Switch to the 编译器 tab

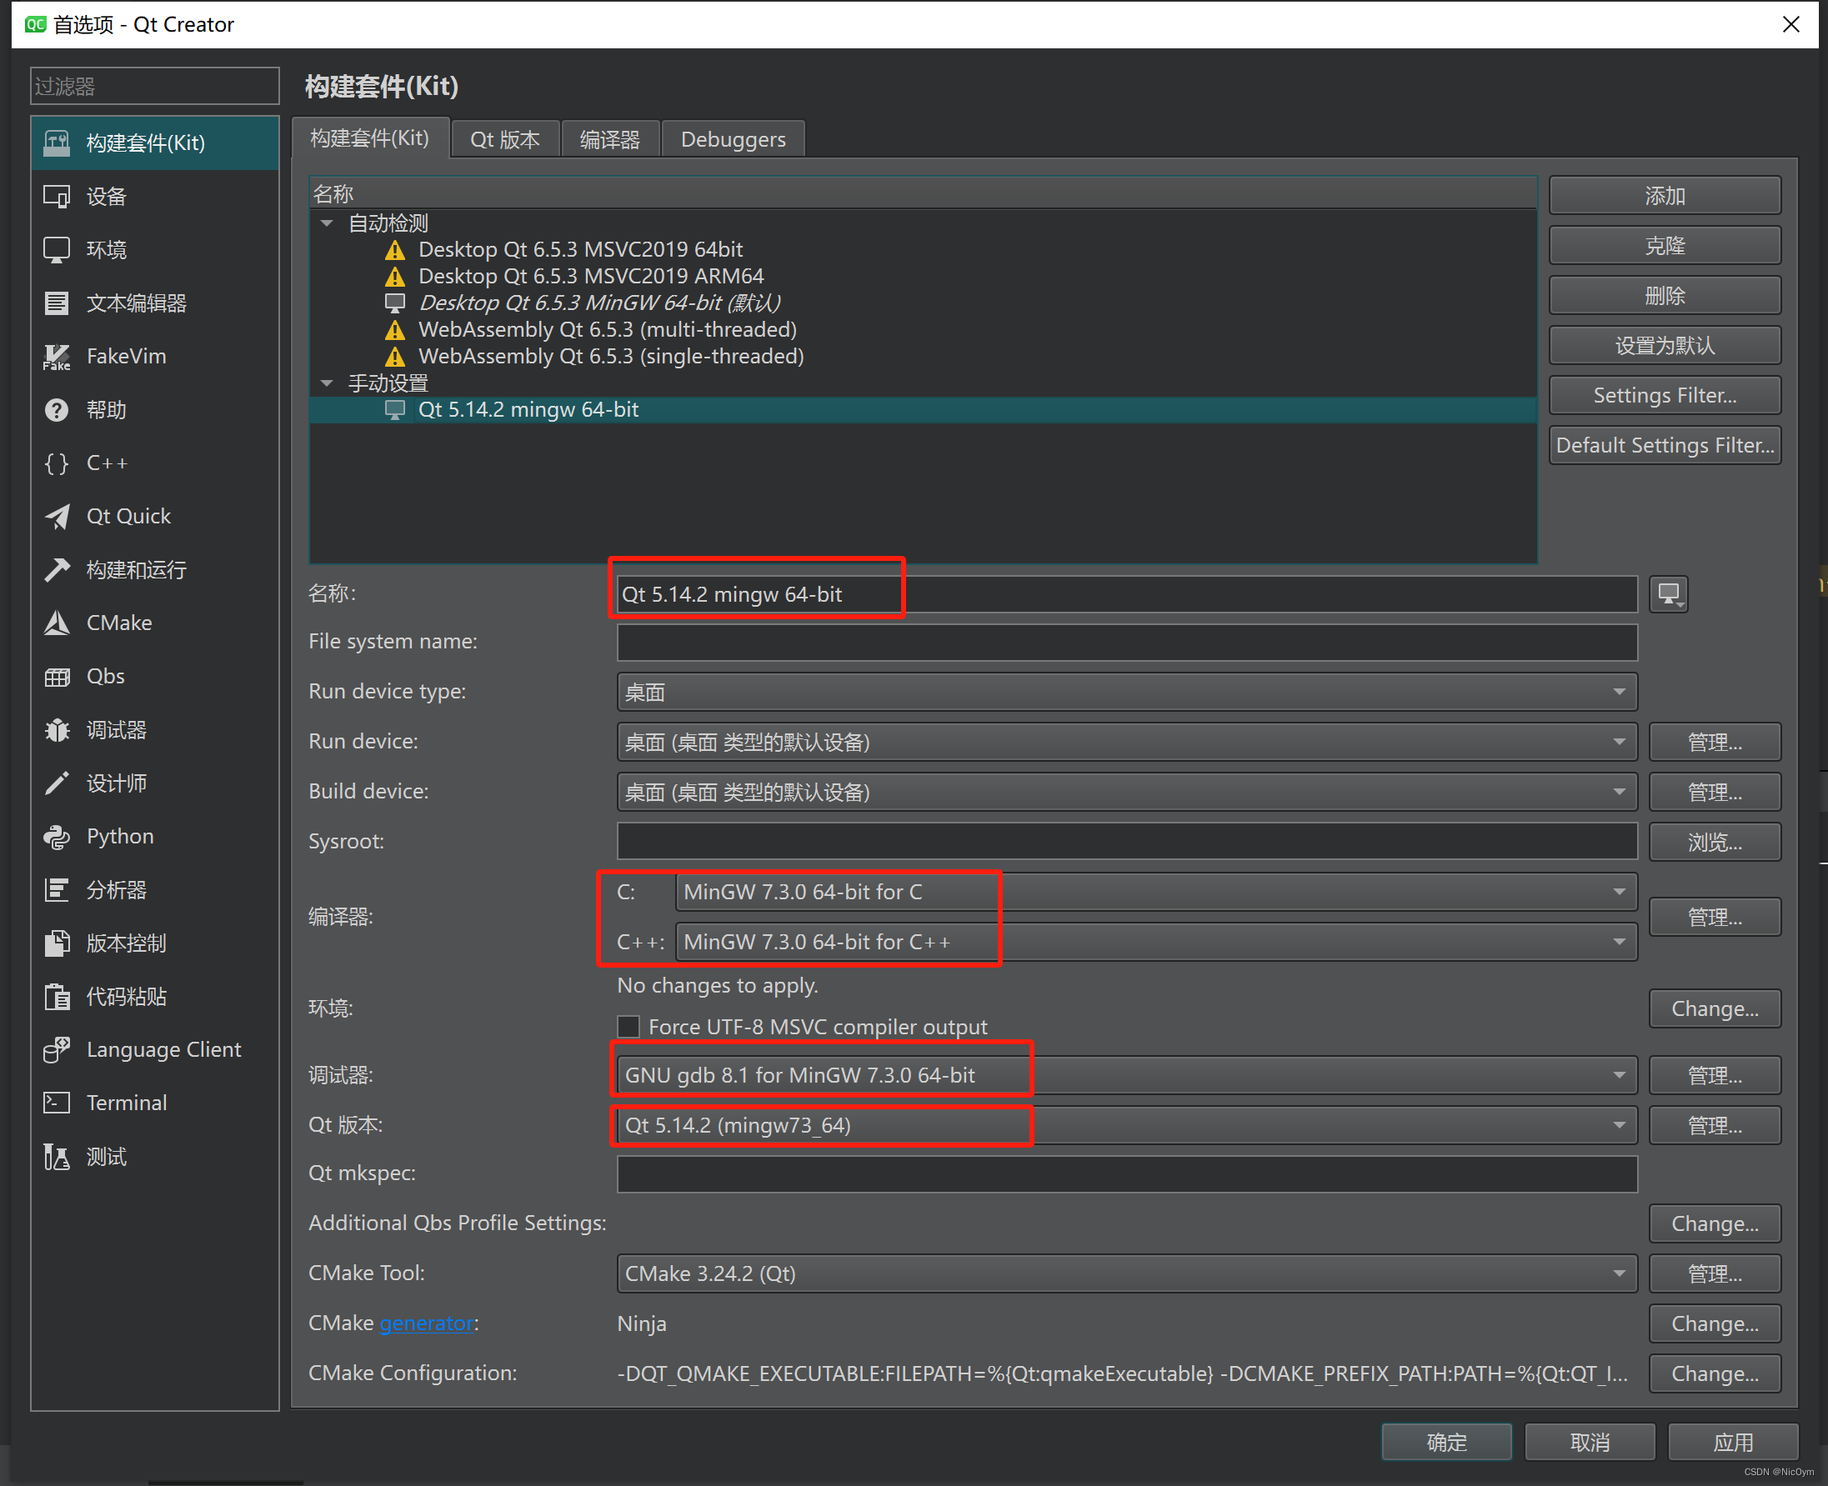(608, 139)
